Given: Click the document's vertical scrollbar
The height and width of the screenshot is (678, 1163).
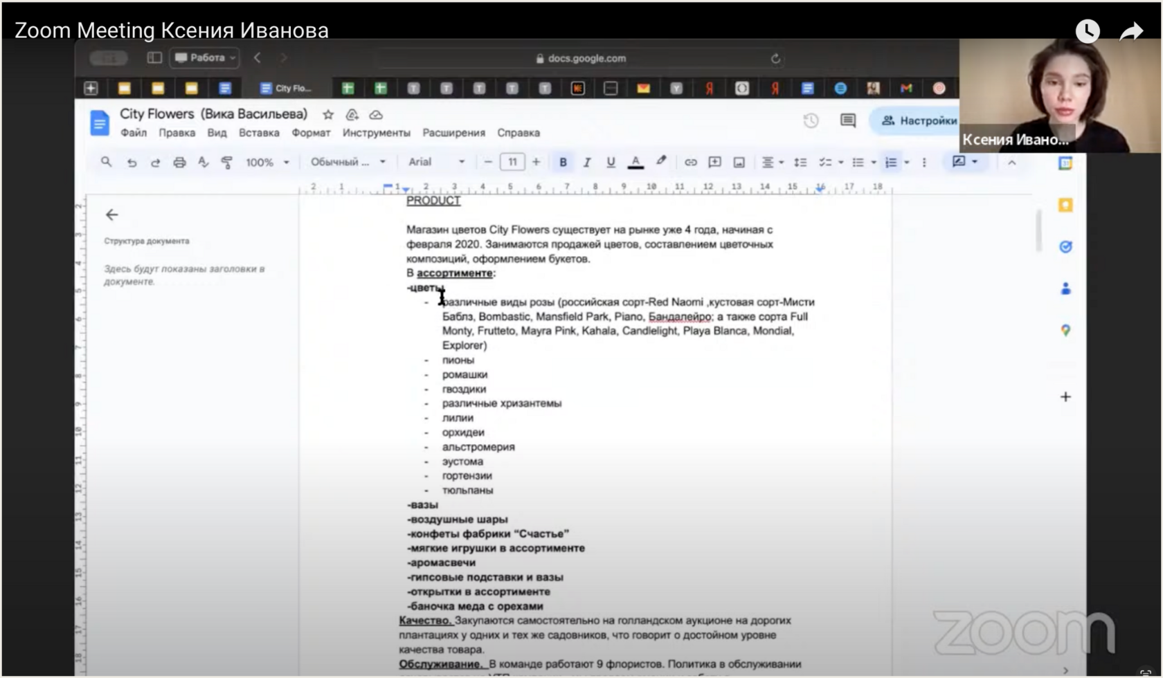Looking at the screenshot, I should point(1038,231).
